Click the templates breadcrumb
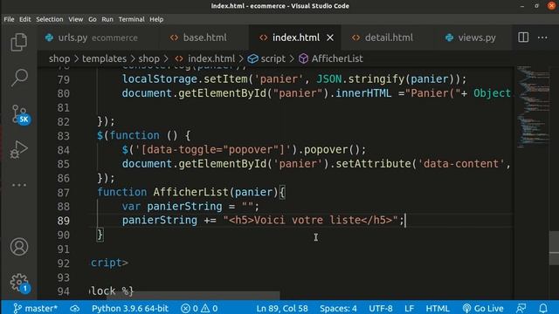Image resolution: width=559 pixels, height=314 pixels. (104, 58)
